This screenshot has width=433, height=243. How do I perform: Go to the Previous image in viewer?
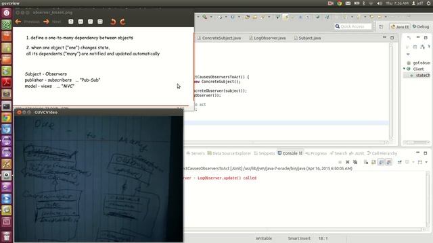tap(27, 22)
